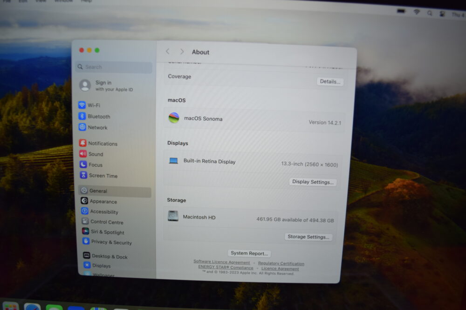
Task: Click the Coverage label
Action: click(179, 76)
